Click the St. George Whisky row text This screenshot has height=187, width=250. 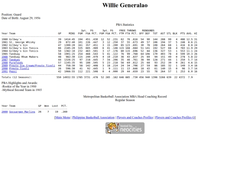click(22, 42)
